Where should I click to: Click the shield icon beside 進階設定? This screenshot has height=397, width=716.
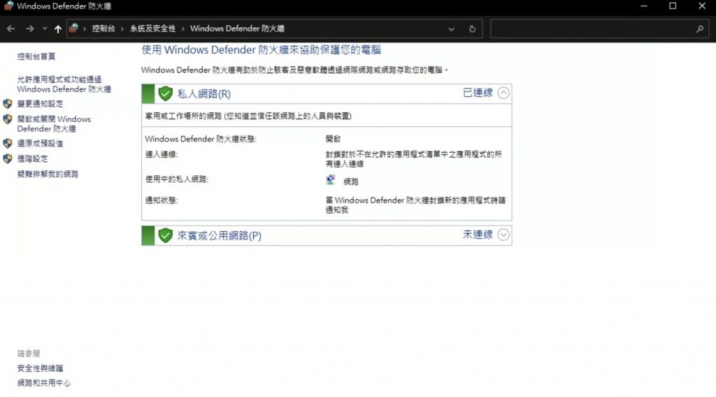[x=7, y=158]
